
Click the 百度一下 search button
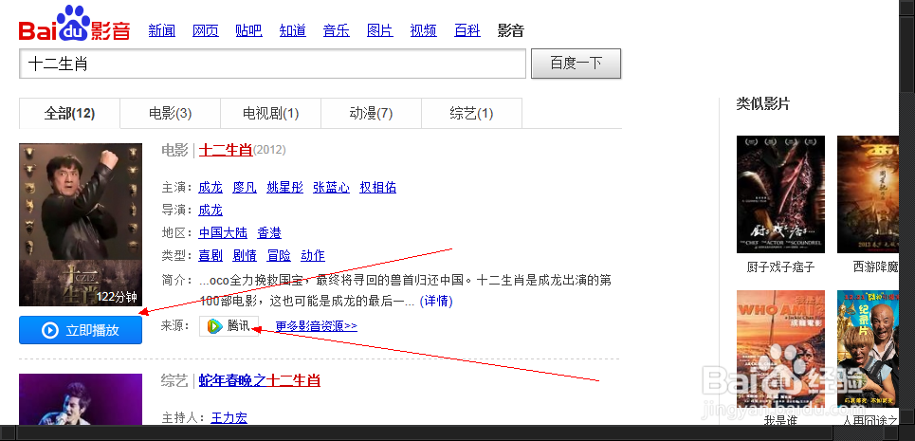click(576, 63)
